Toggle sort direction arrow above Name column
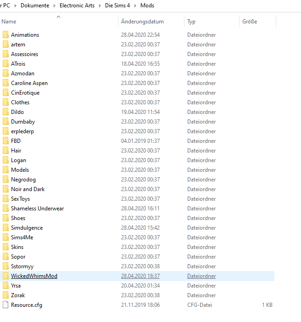The width and height of the screenshot is (301, 322). coord(58,17)
